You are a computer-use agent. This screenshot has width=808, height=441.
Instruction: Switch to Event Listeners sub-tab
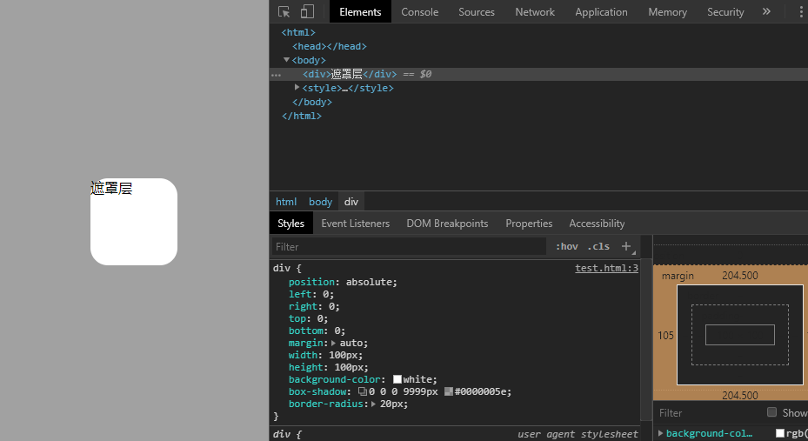pyautogui.click(x=355, y=223)
